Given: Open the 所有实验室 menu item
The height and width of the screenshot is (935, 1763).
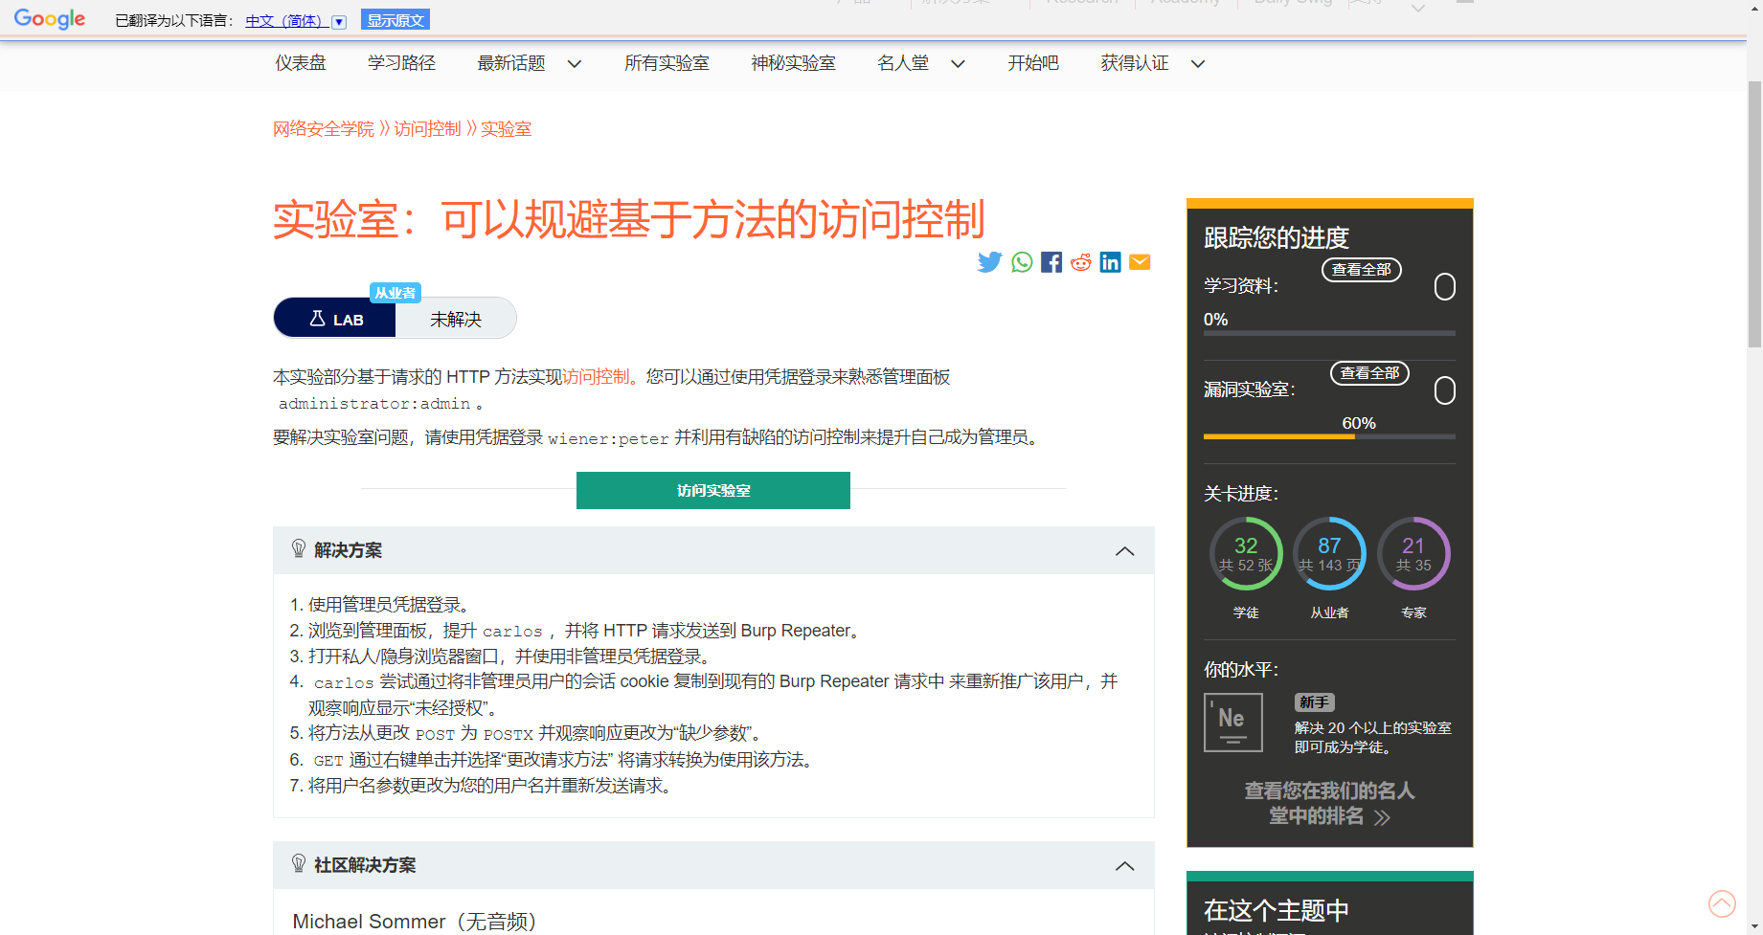Looking at the screenshot, I should click(667, 63).
